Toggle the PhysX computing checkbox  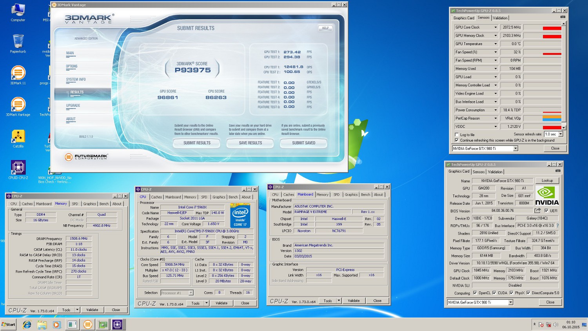tap(511, 293)
